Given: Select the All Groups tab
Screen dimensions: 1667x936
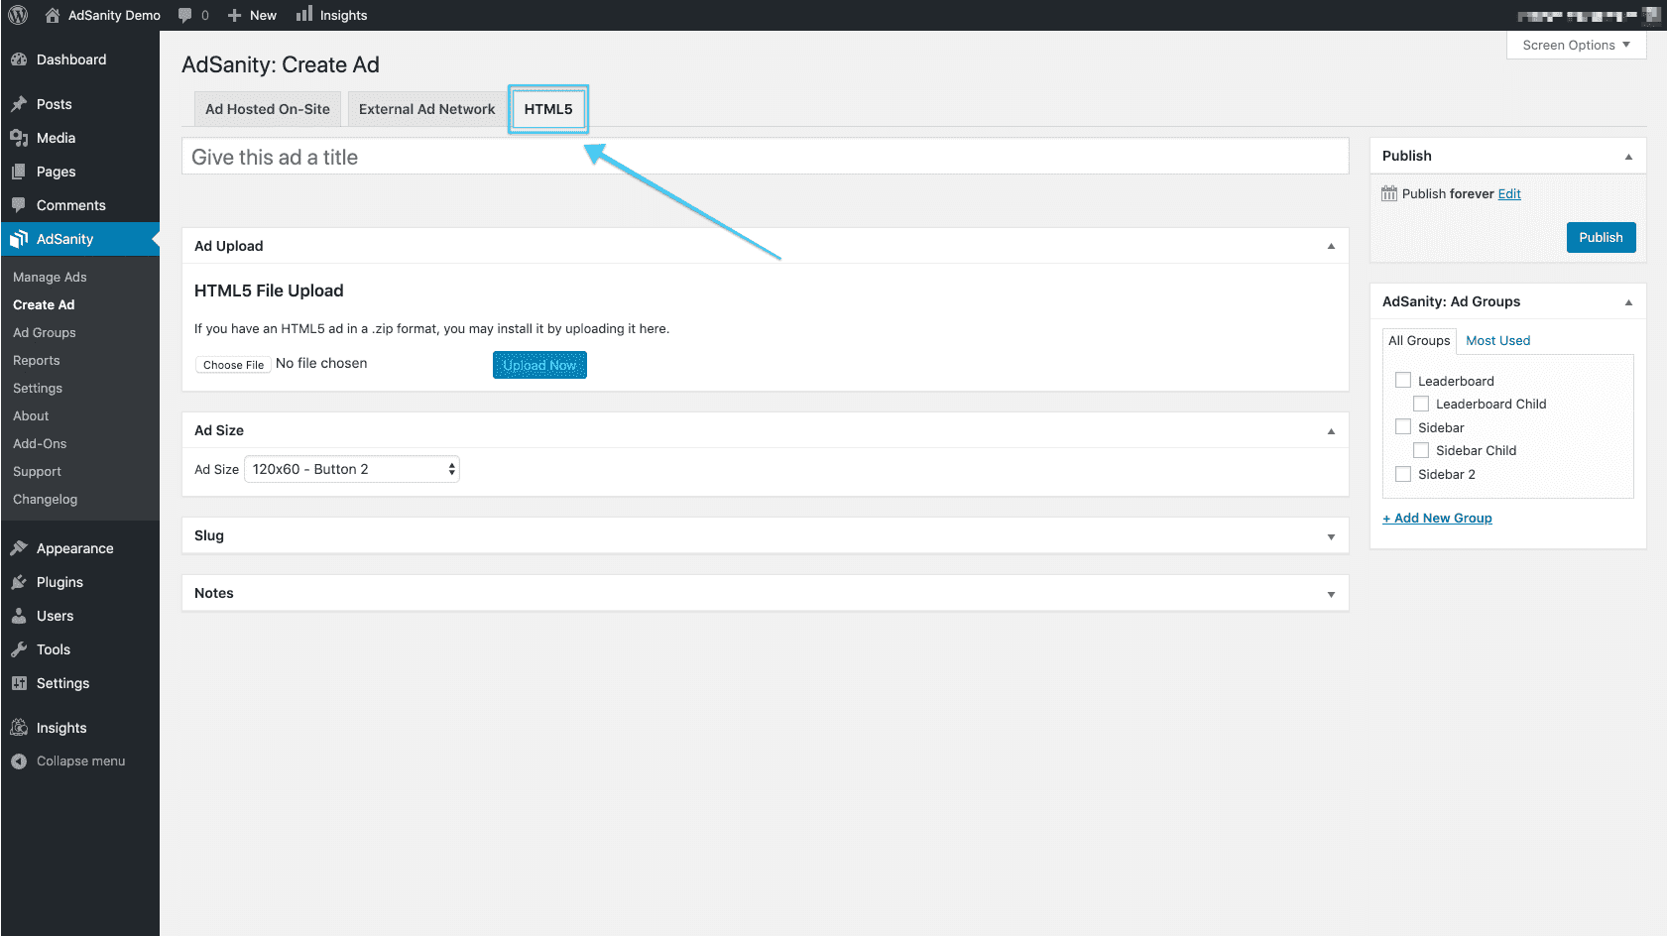Looking at the screenshot, I should coord(1419,340).
